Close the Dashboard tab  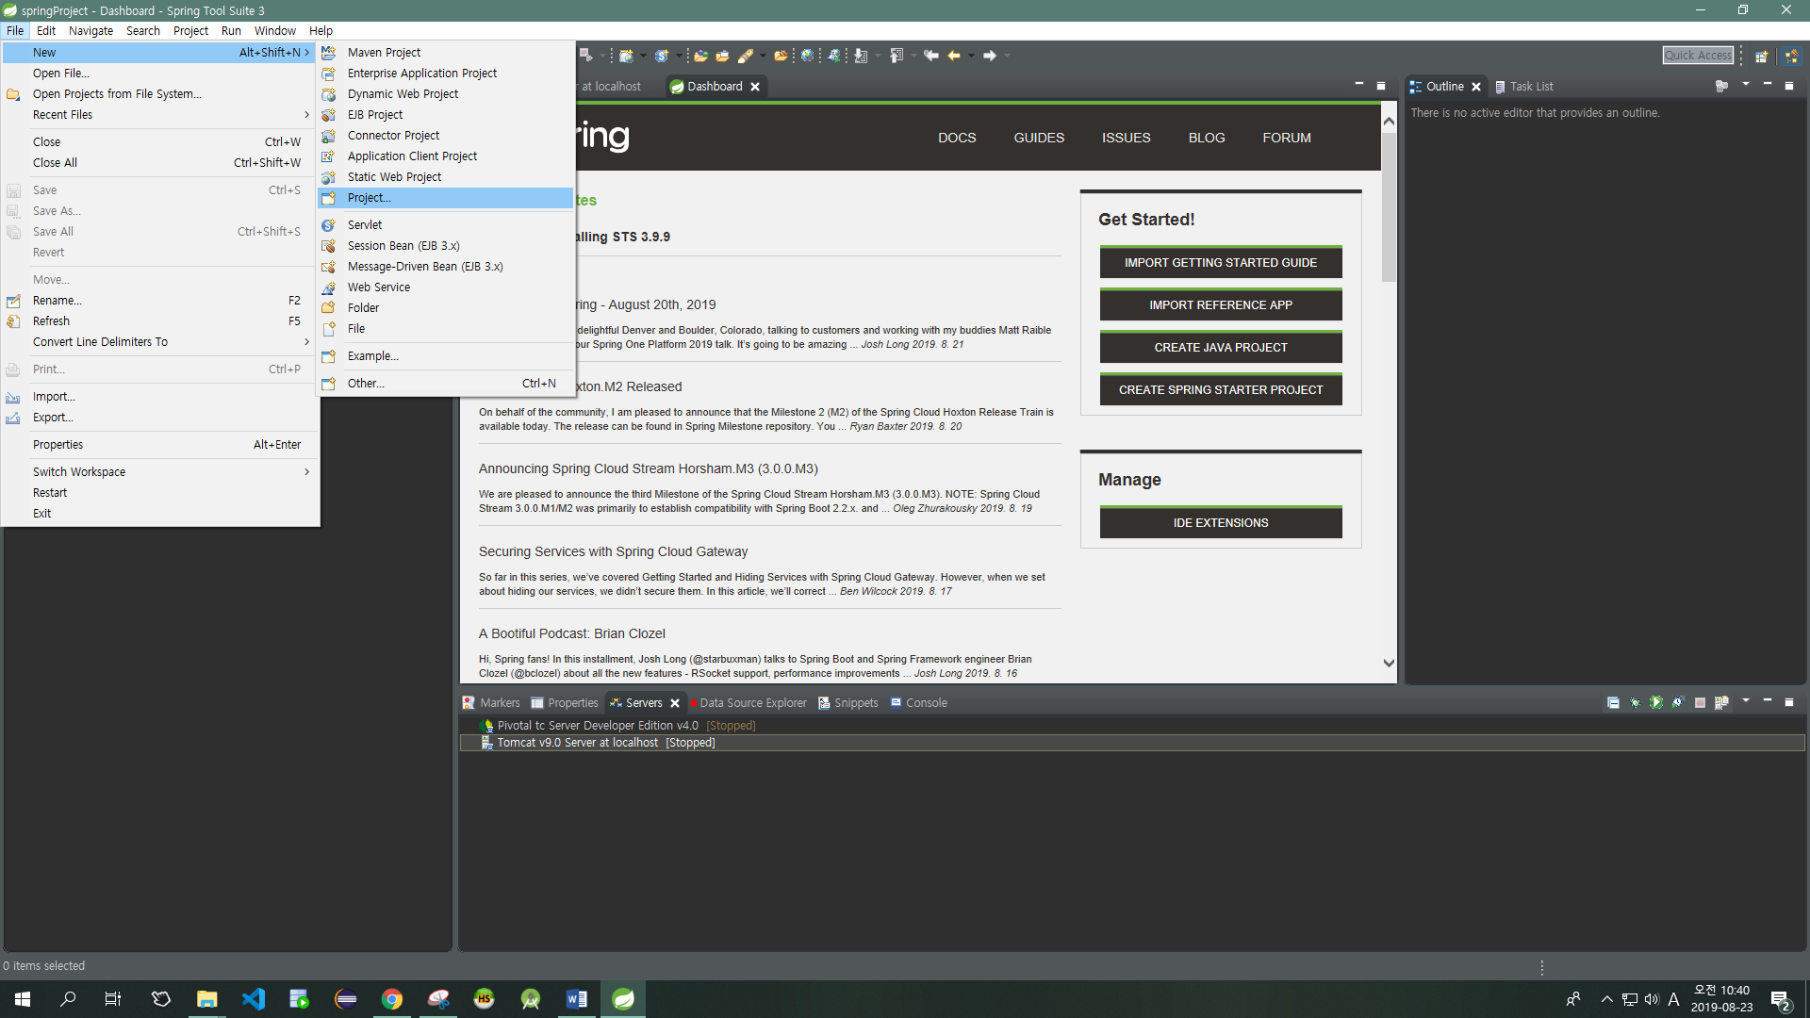(755, 87)
